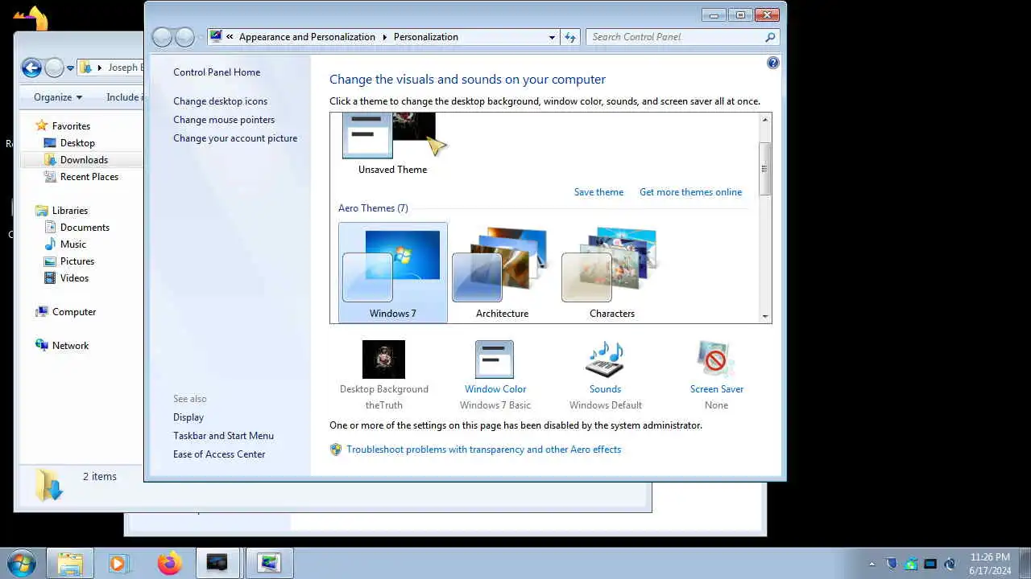The image size is (1031, 579).
Task: Click the shield icon next to Troubleshoot link
Action: click(x=336, y=450)
